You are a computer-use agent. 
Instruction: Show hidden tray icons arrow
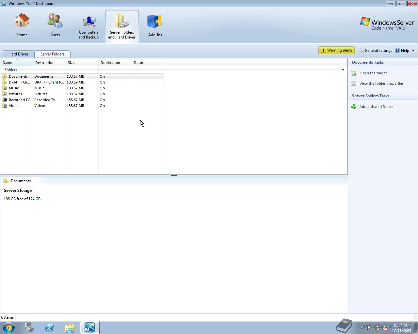click(361, 328)
